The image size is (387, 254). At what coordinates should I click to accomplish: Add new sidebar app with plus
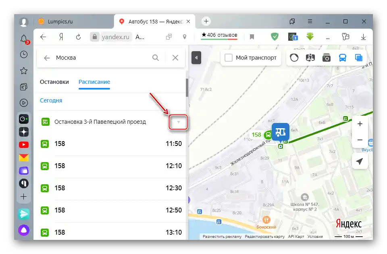point(24,196)
